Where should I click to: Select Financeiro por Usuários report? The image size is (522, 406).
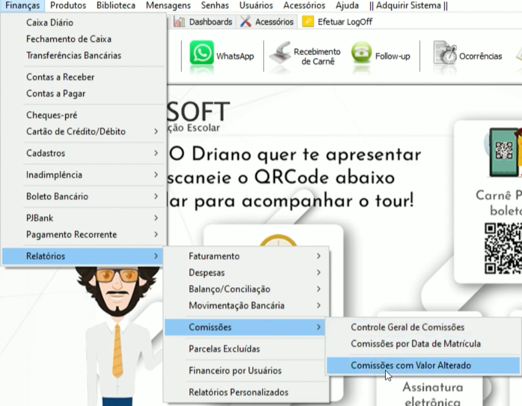[245, 370]
